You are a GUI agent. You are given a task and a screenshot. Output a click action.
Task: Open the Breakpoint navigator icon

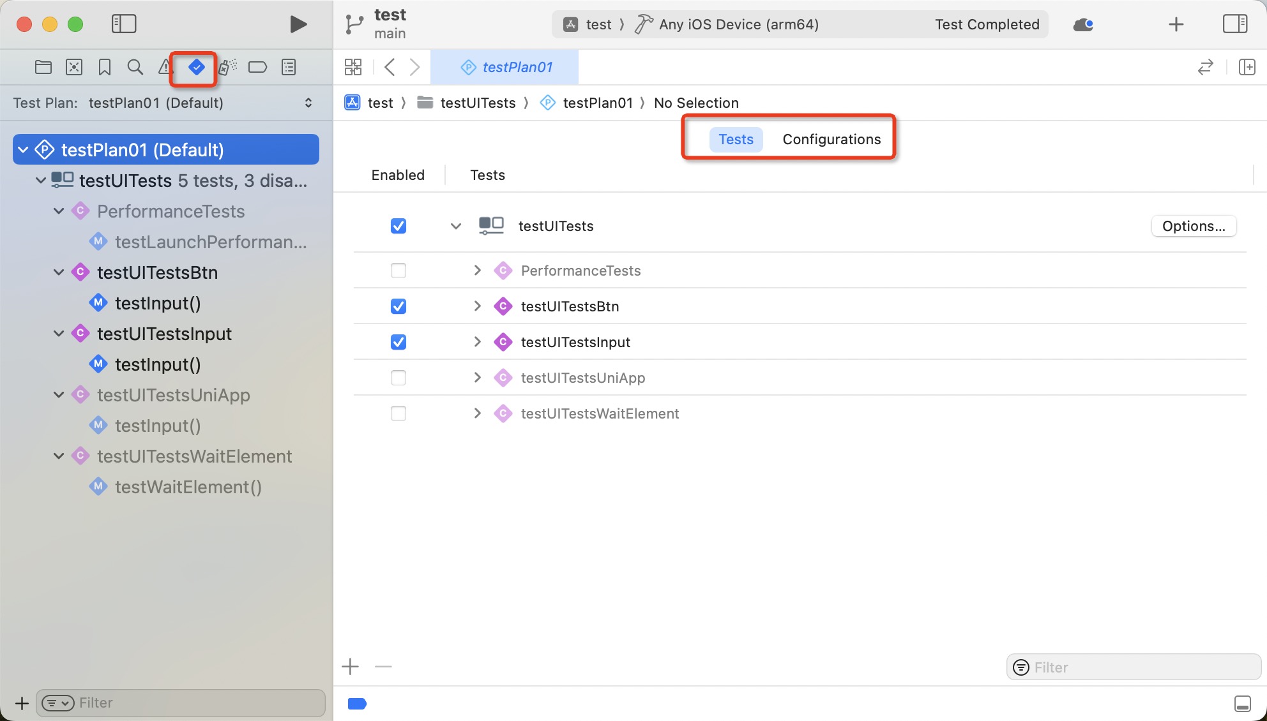(x=257, y=67)
